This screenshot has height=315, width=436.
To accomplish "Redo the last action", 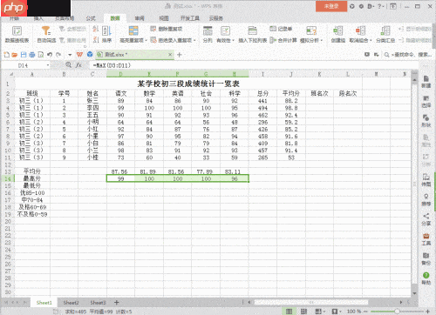I will click(58, 55).
